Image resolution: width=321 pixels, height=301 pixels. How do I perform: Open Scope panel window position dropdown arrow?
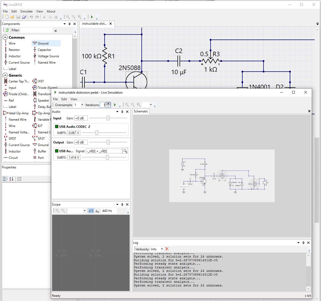tap(117, 204)
